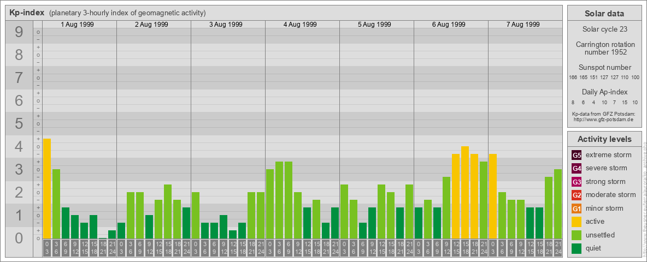
Task: Click the 4 Aug 1999 date header
Action: 300,25
